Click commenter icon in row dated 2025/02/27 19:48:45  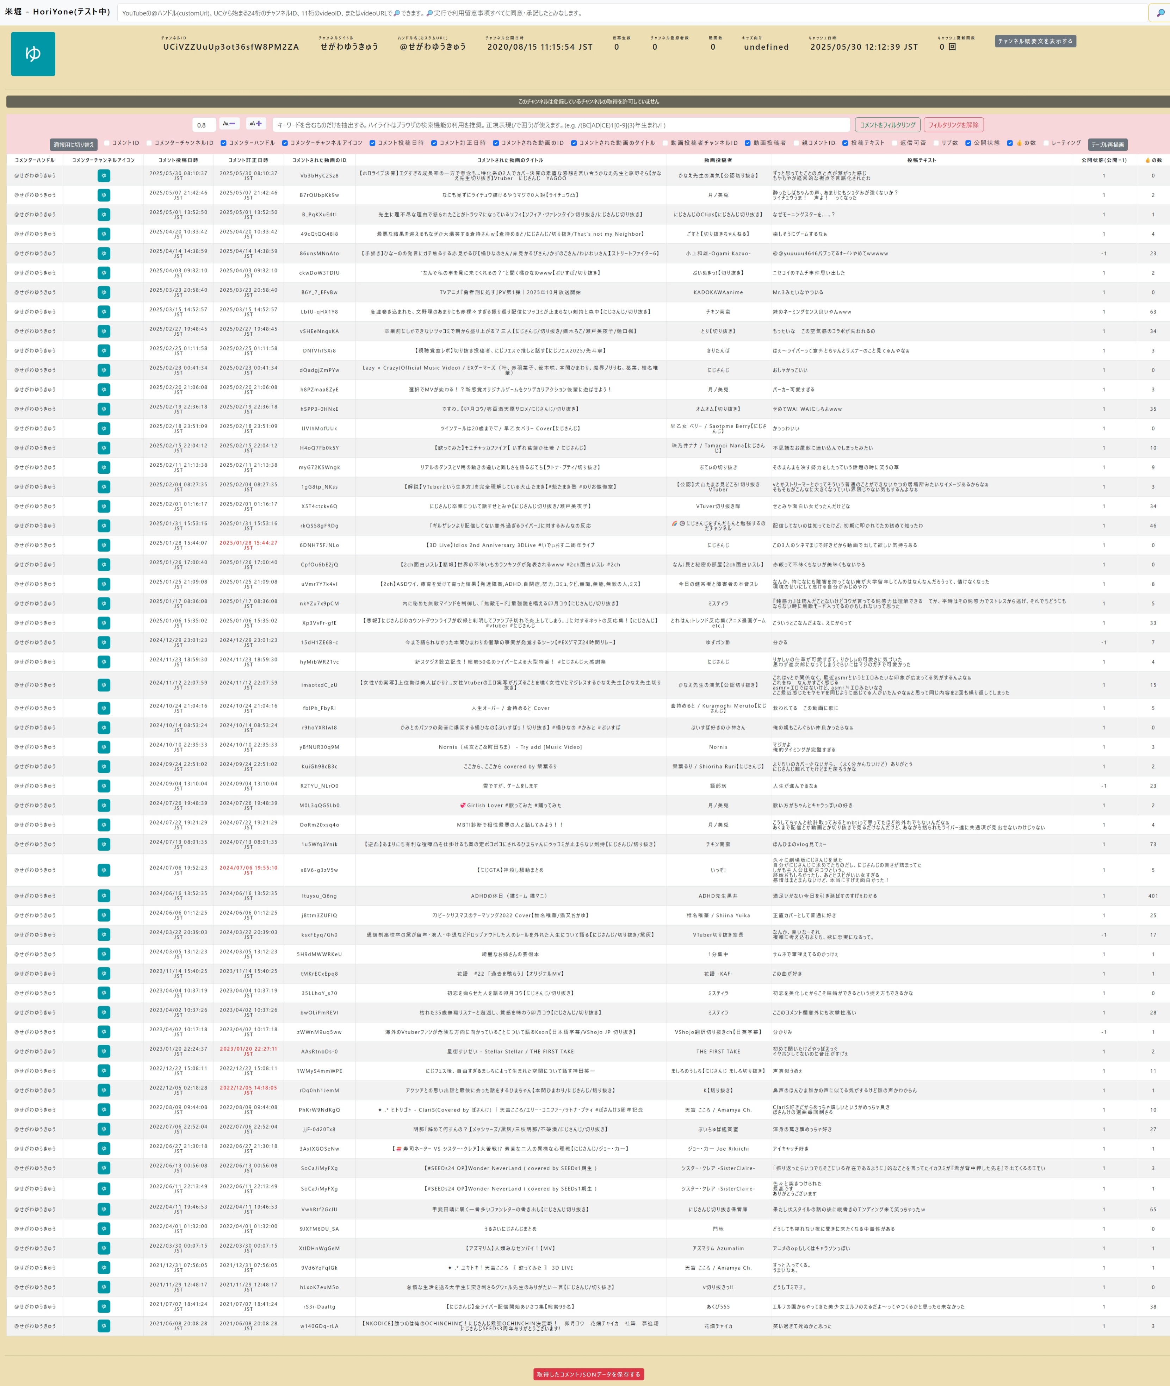[104, 331]
